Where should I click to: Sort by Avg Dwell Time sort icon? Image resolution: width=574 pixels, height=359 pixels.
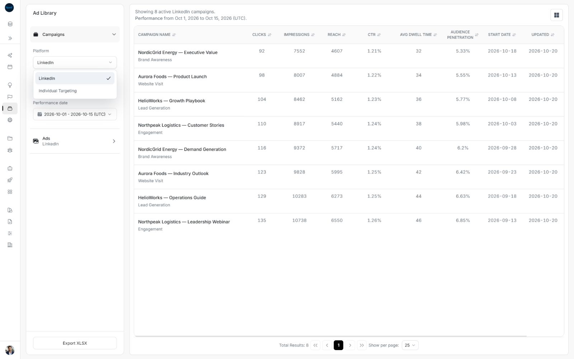coord(435,35)
